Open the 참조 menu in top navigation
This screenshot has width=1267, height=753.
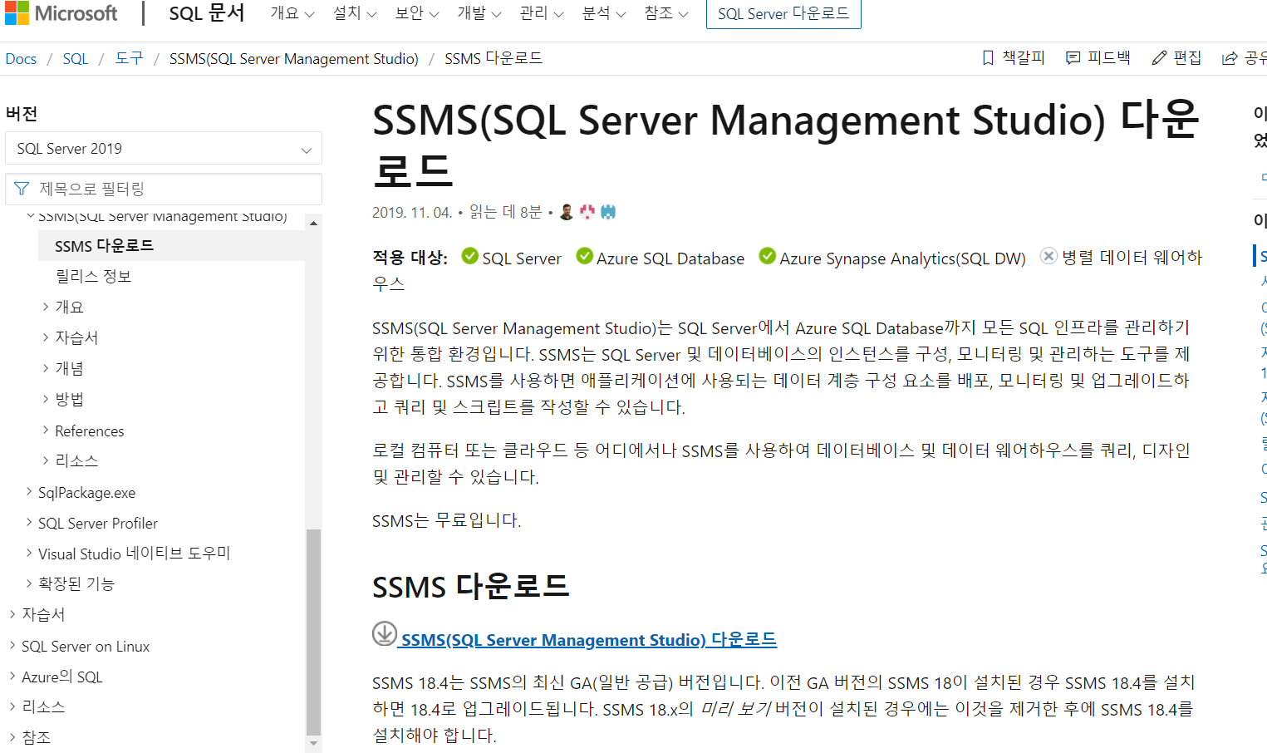click(666, 13)
